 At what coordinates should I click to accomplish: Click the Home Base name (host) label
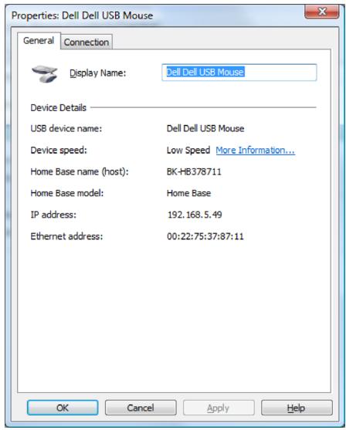tap(80, 171)
